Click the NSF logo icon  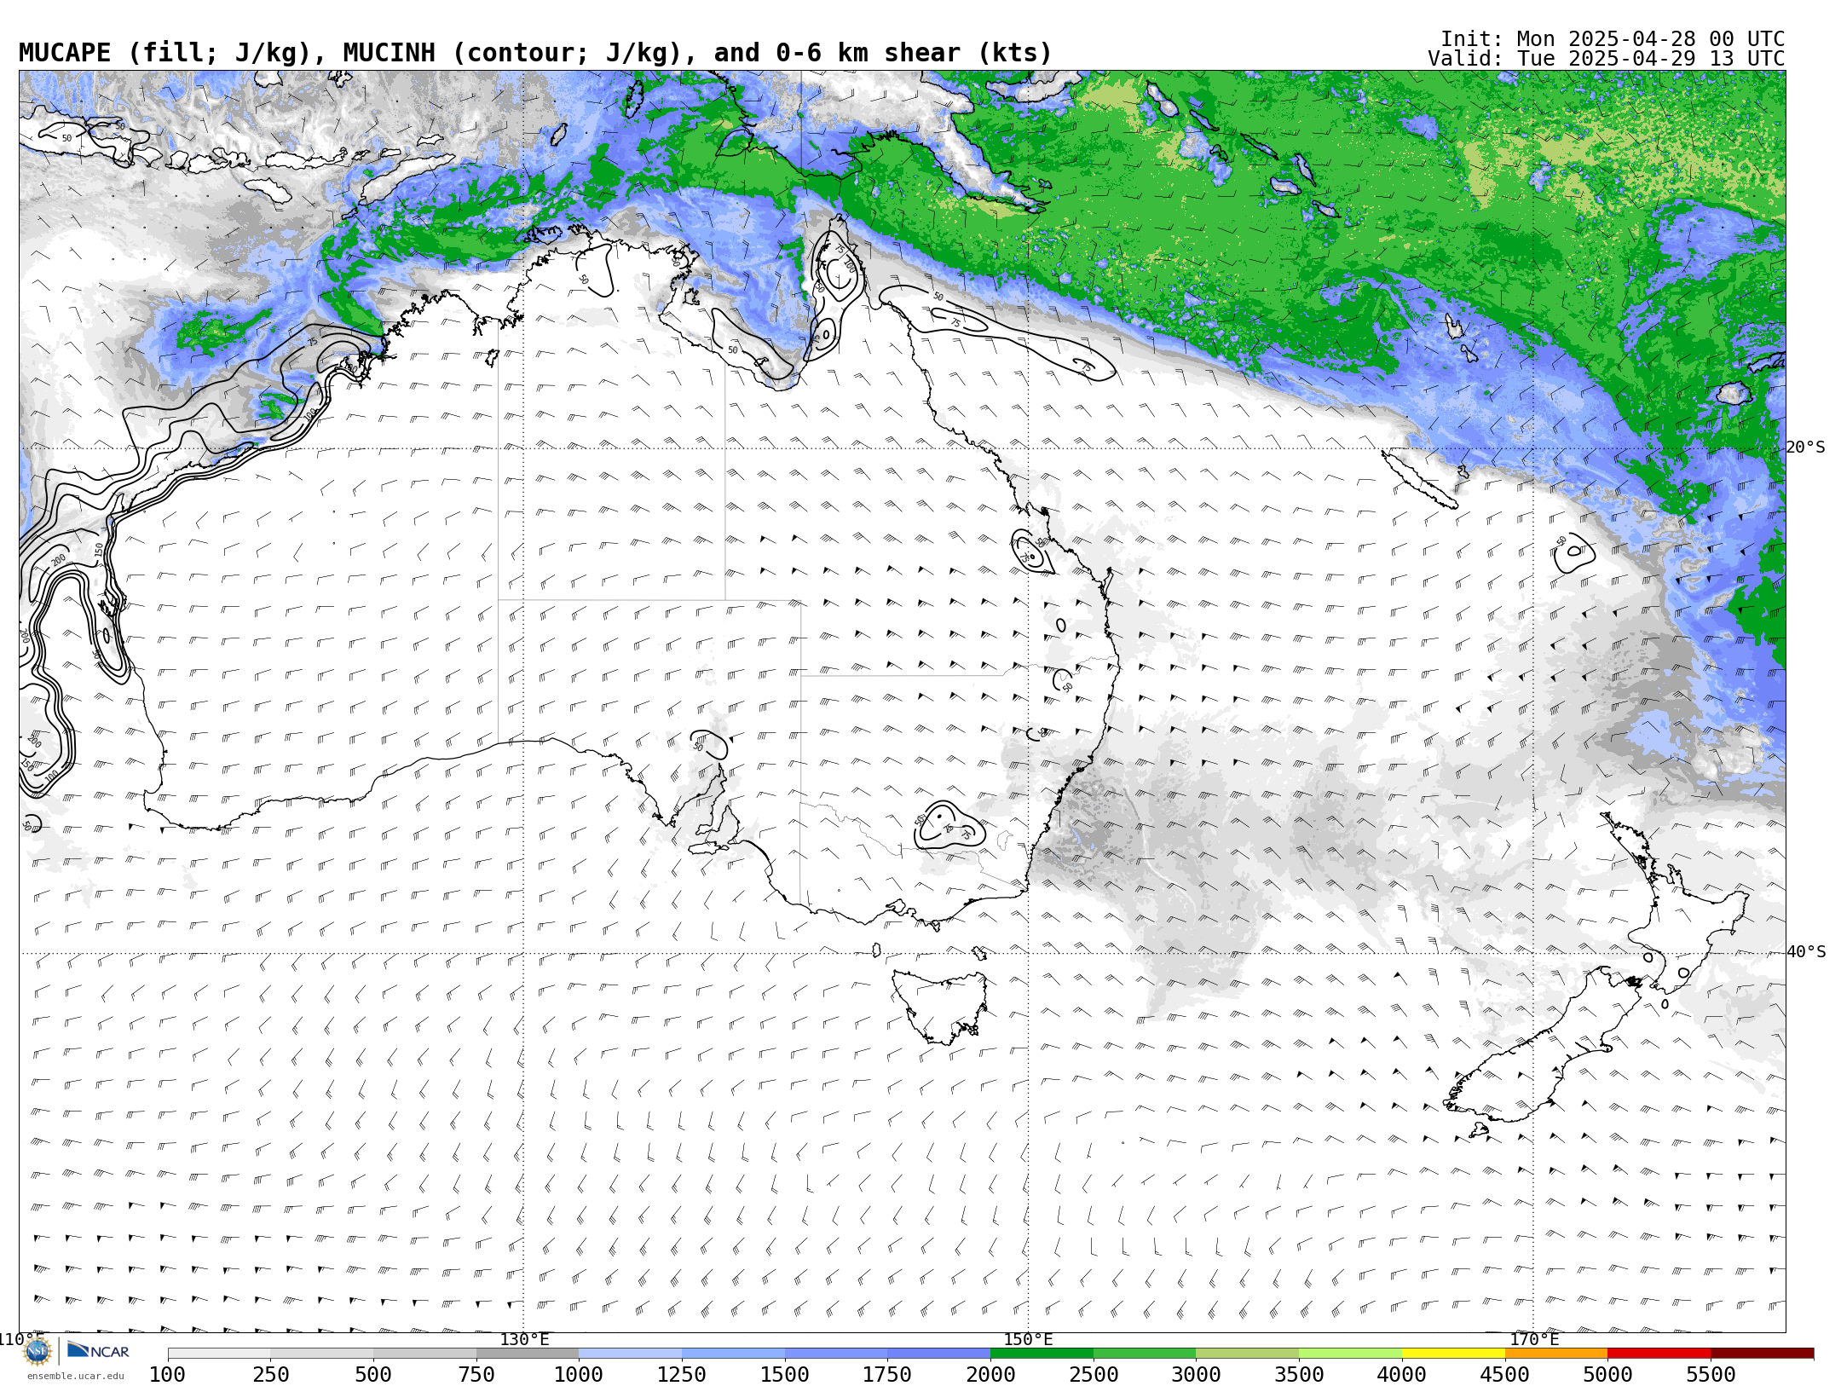click(x=37, y=1351)
